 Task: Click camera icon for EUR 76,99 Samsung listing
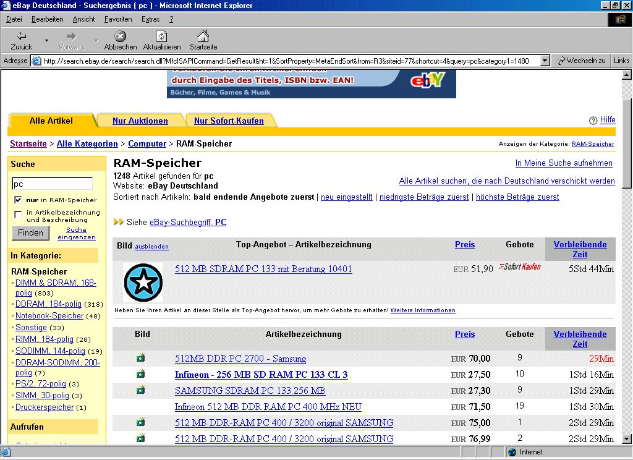pos(140,438)
